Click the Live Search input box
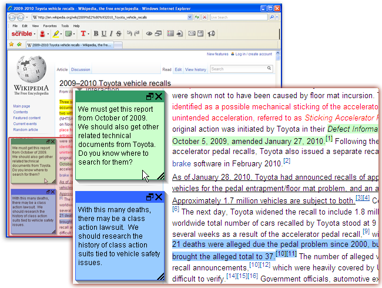382x288 pixels. point(239,17)
